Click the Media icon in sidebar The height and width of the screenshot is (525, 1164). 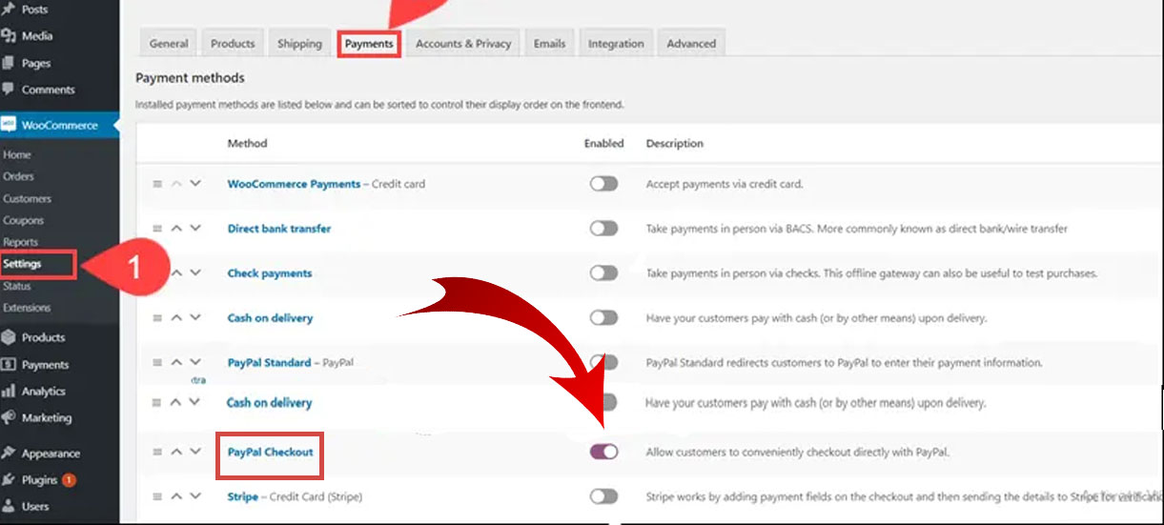pos(9,36)
